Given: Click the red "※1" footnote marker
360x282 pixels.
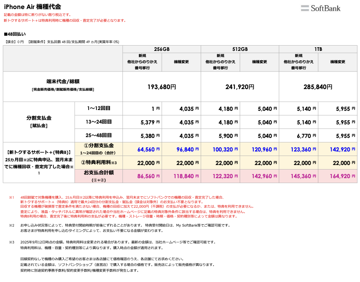Looking at the screenshot, I should [x=11, y=197].
